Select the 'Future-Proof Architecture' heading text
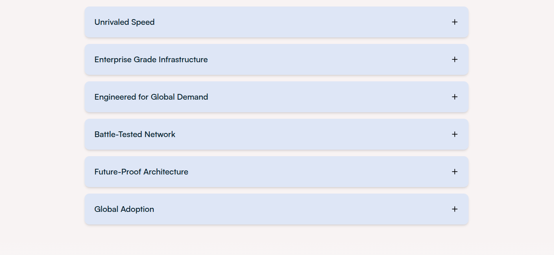 [x=141, y=172]
